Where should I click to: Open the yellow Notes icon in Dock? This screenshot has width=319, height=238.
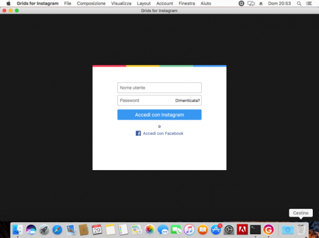tap(110, 230)
